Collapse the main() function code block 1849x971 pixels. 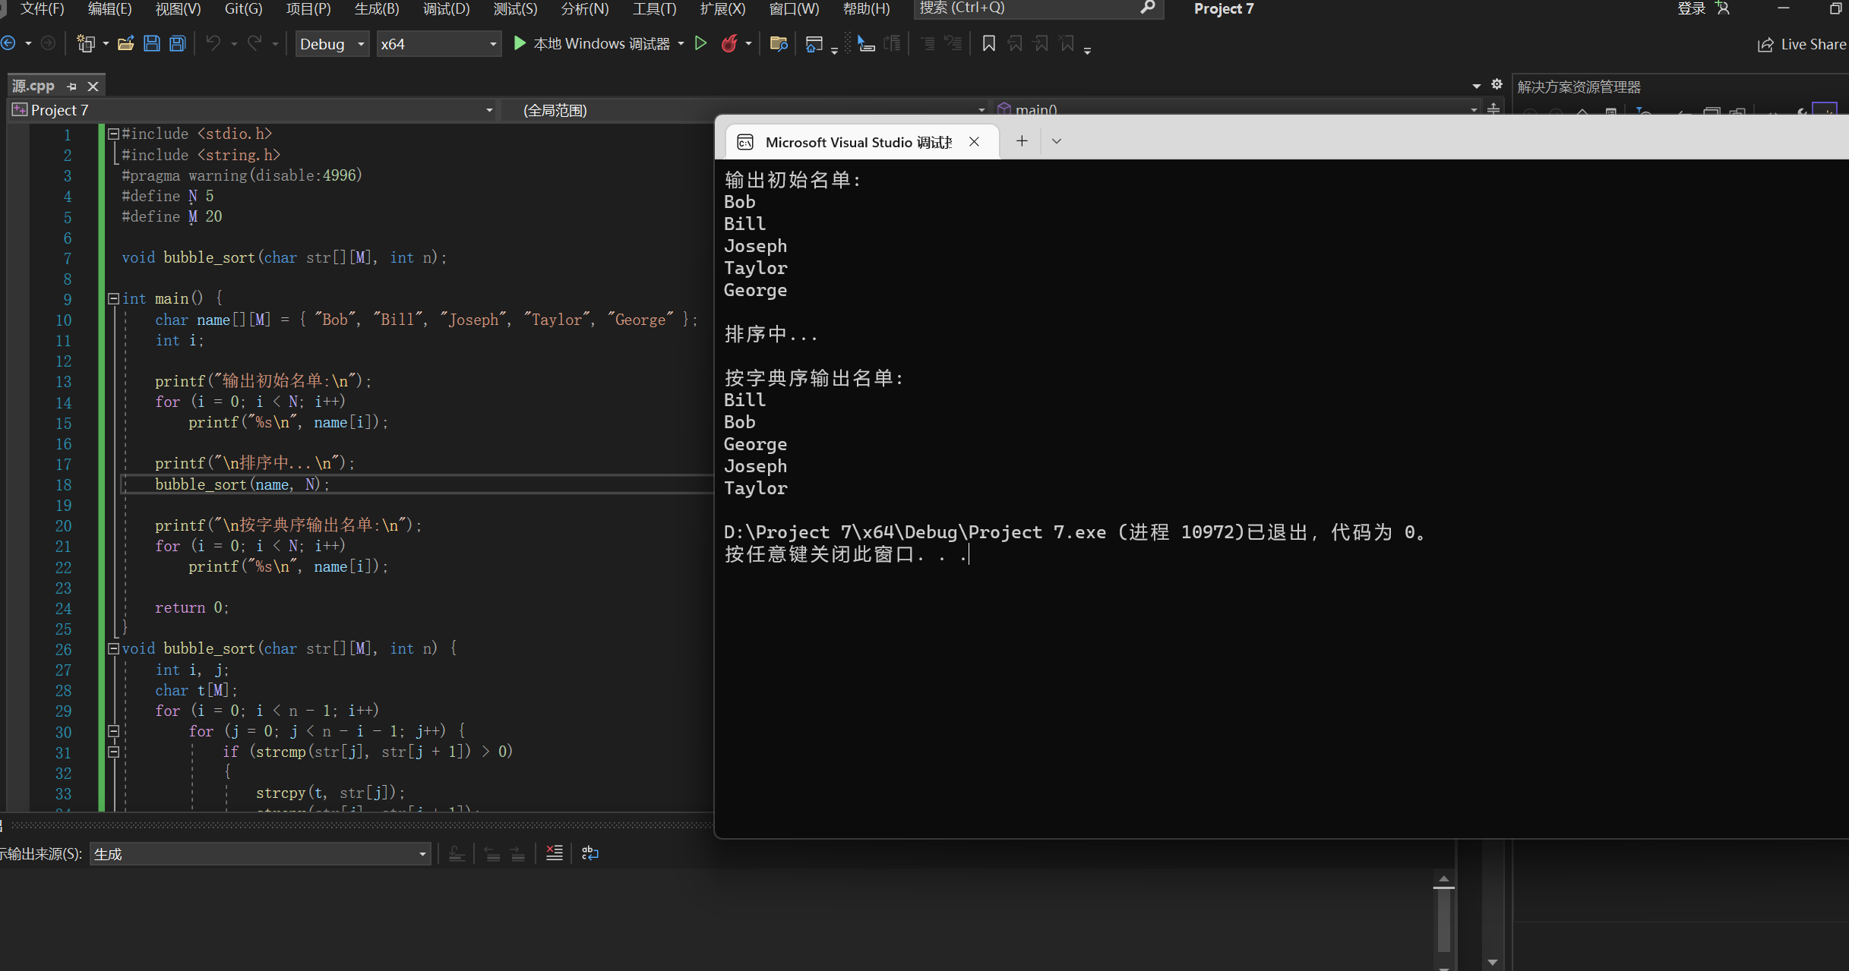click(x=113, y=298)
